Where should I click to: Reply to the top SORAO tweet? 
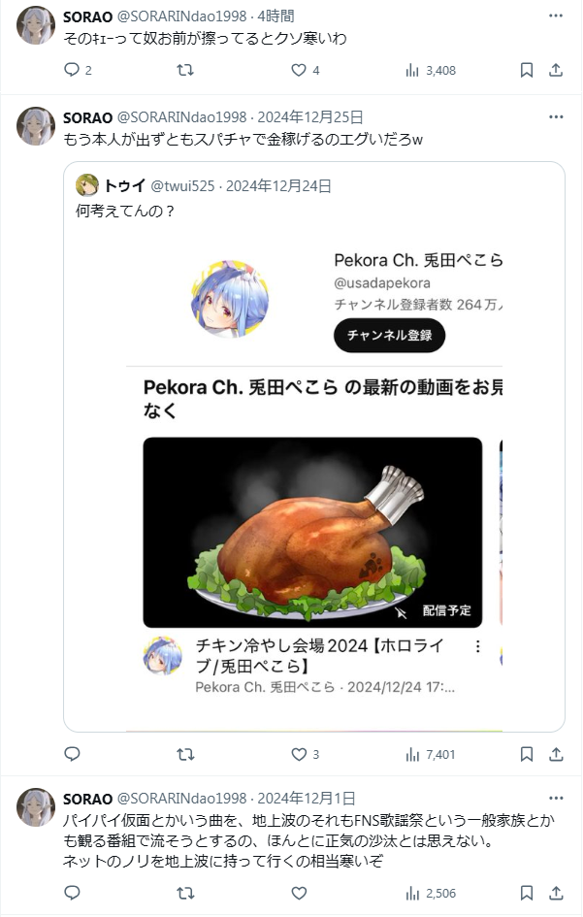[x=72, y=70]
